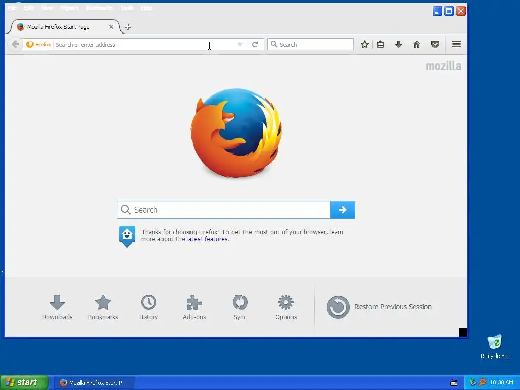
Task: Open the History menu in menu bar
Action: 69,8
